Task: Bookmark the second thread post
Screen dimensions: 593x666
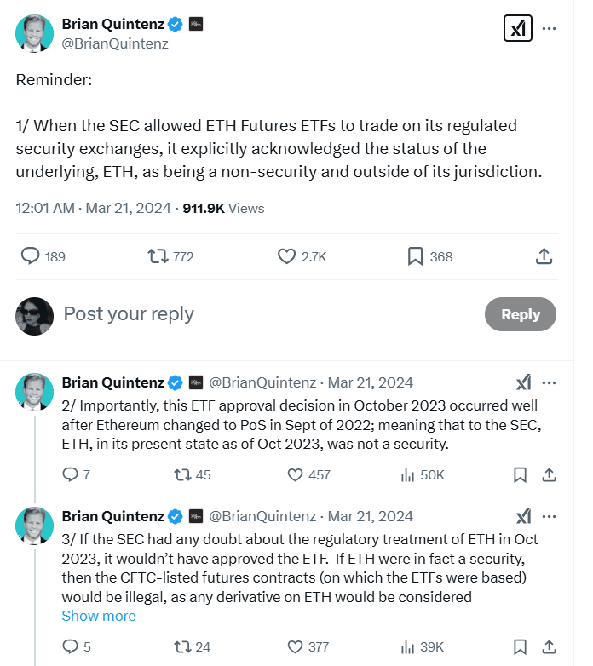Action: click(x=519, y=474)
